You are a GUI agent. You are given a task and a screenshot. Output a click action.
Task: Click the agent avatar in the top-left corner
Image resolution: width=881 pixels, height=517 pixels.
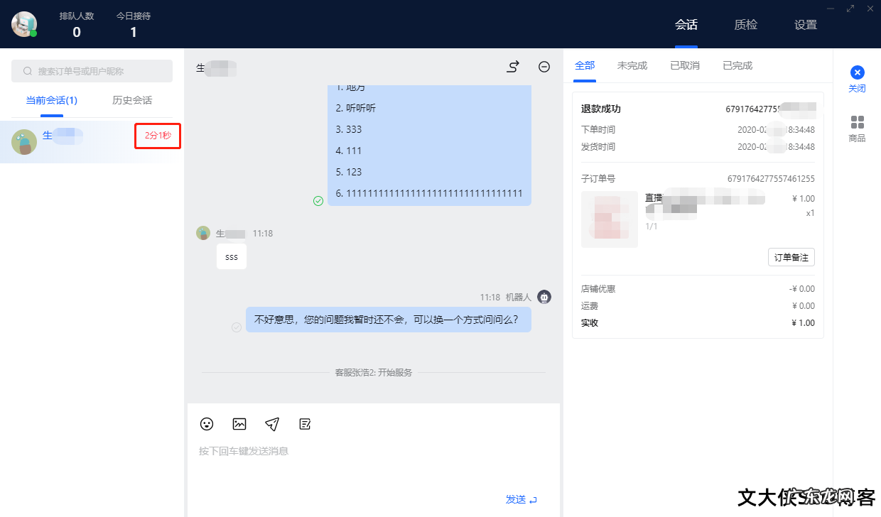(24, 23)
